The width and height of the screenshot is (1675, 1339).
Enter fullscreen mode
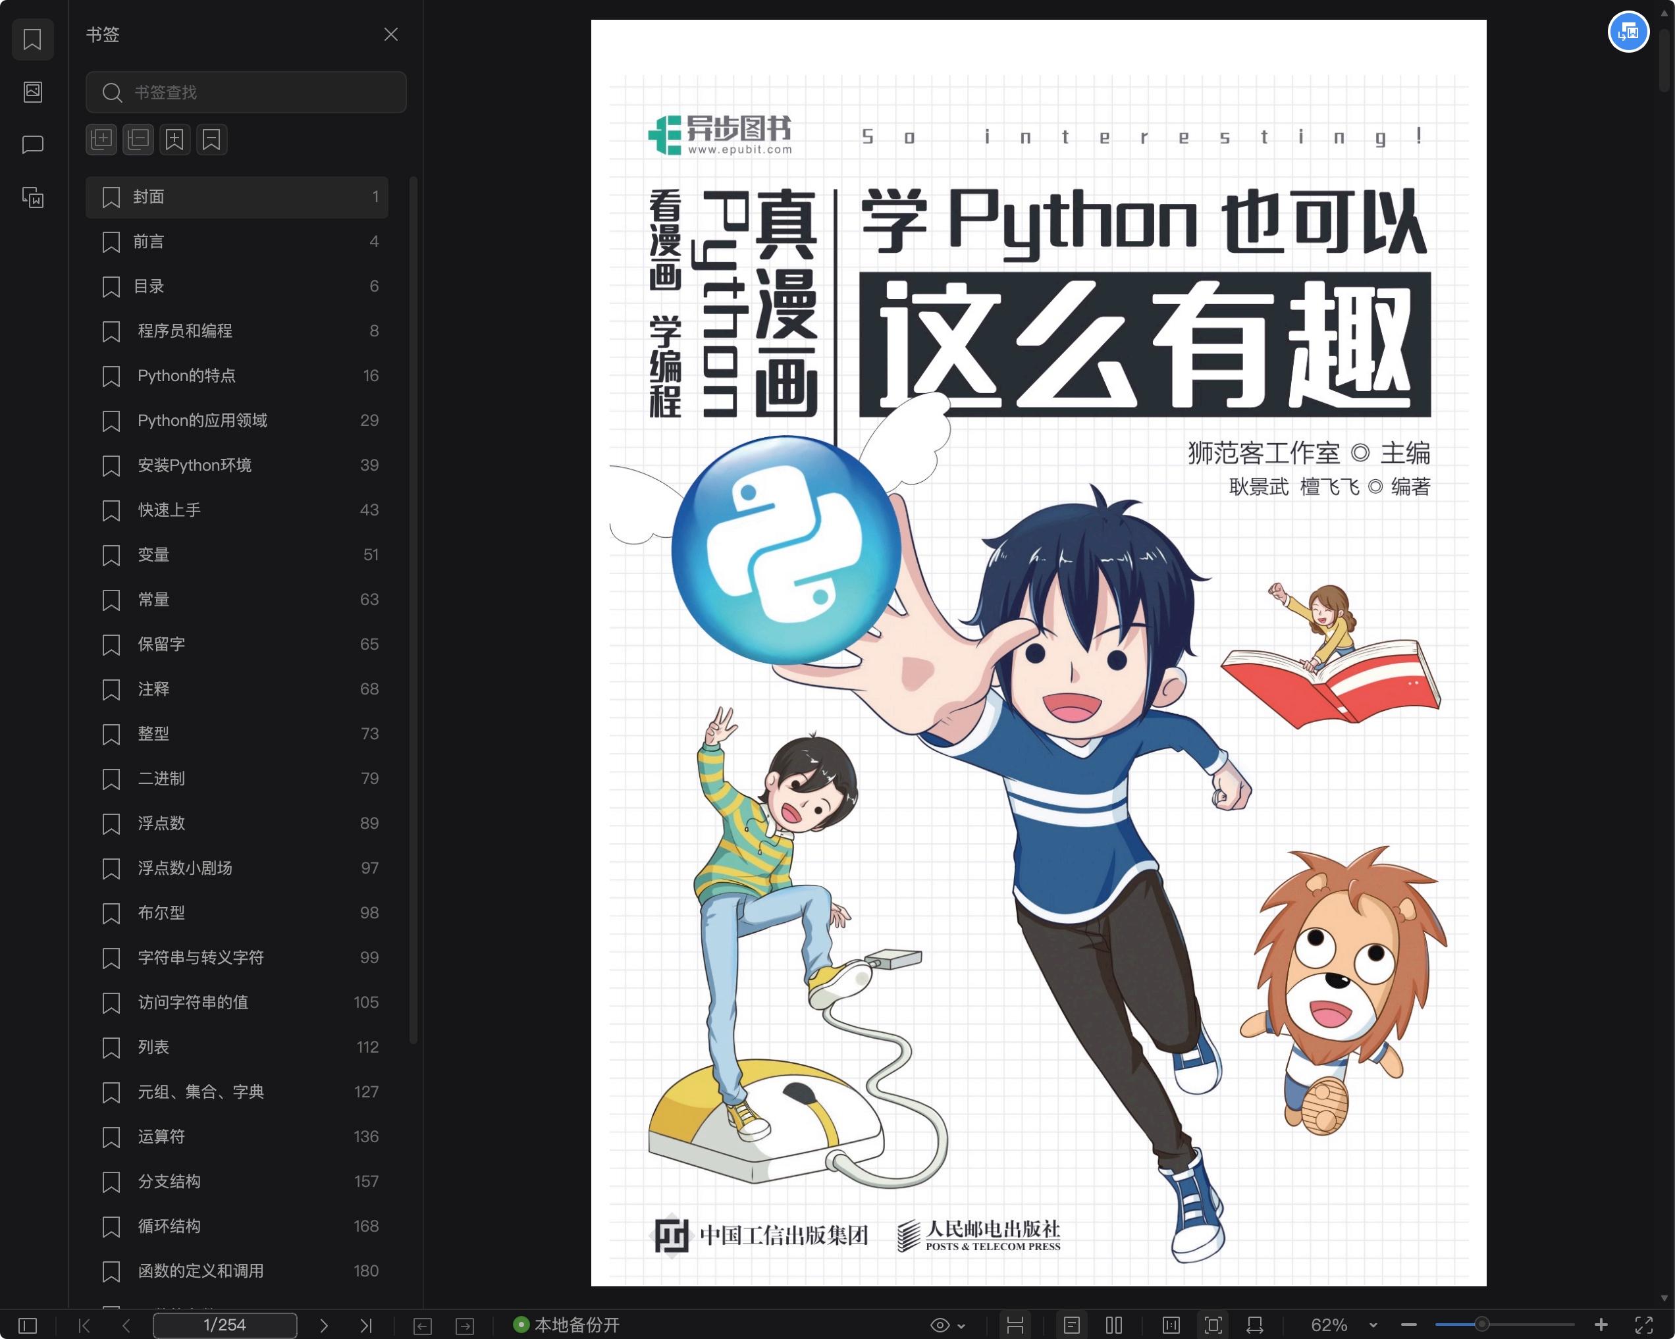1644,1325
